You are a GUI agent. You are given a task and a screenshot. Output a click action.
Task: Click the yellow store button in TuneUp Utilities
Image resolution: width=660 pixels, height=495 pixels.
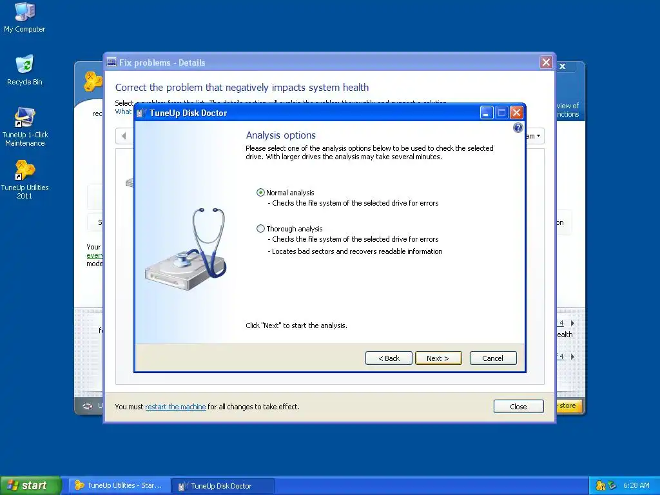(569, 406)
